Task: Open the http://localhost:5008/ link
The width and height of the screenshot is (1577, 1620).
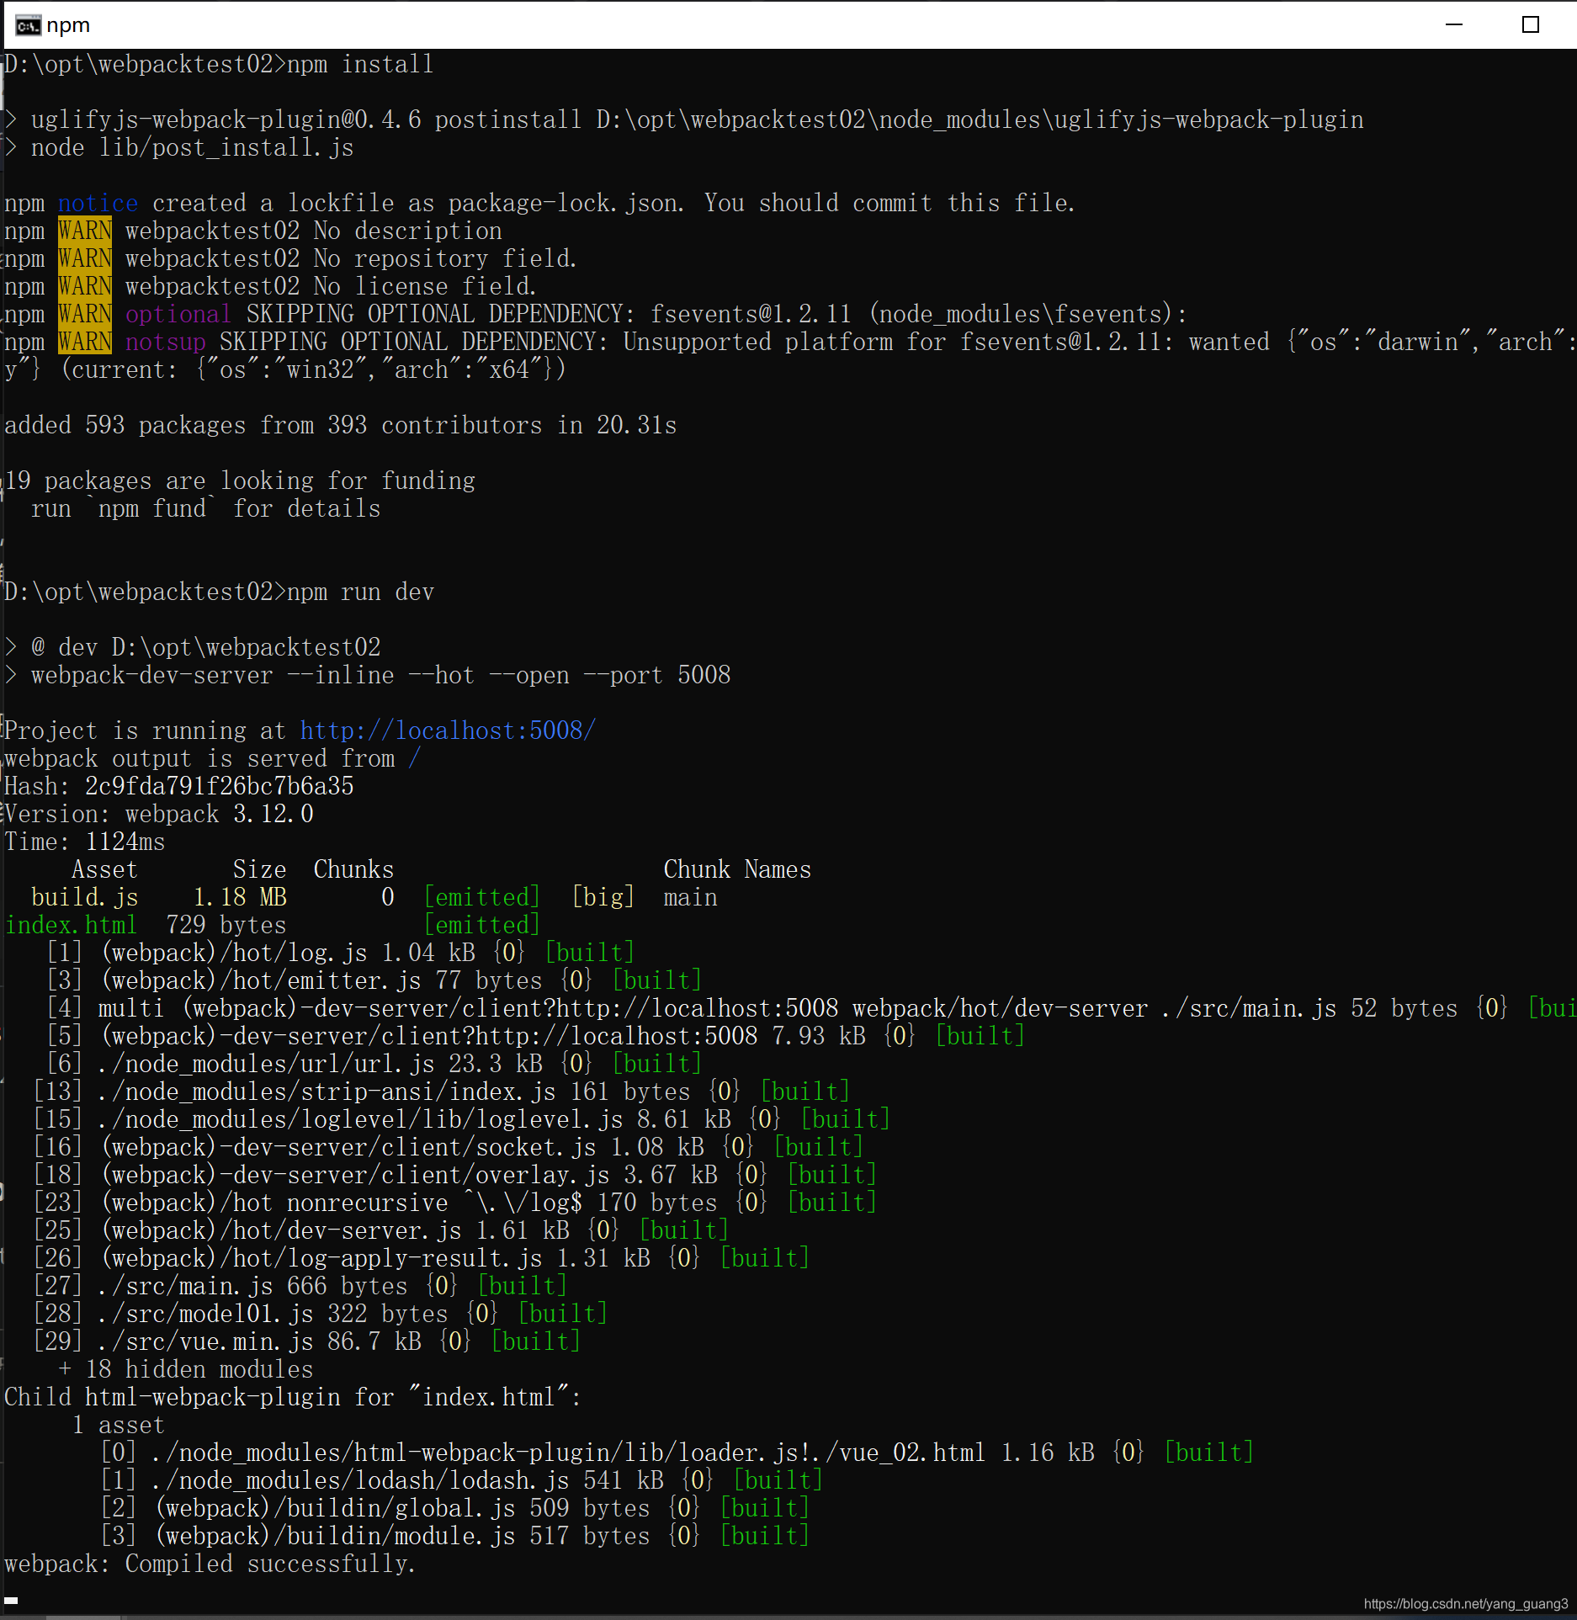Action: pos(449,730)
